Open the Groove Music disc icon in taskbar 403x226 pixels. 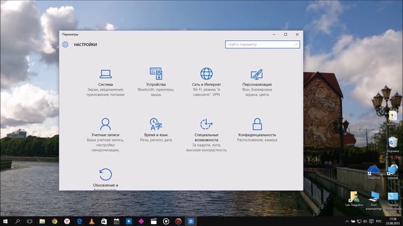click(166, 221)
